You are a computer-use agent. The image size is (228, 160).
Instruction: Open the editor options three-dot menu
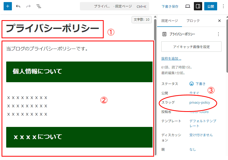click(x=223, y=6)
